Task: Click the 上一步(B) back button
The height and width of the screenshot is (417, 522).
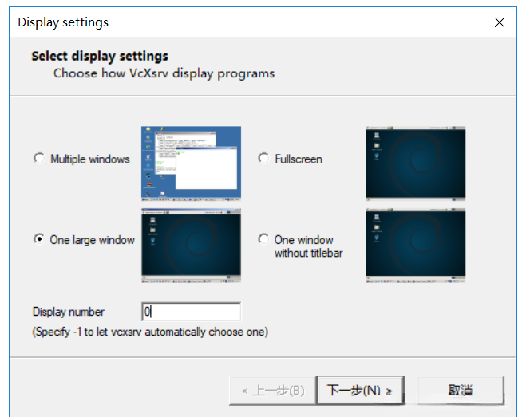Action: click(x=273, y=391)
